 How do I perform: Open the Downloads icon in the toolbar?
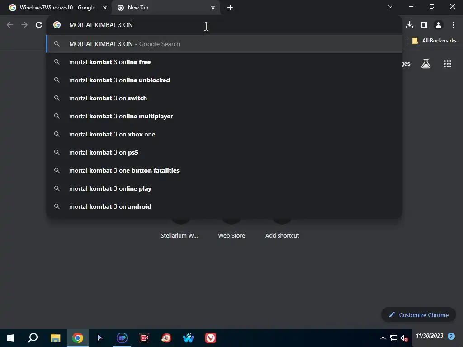coord(410,25)
